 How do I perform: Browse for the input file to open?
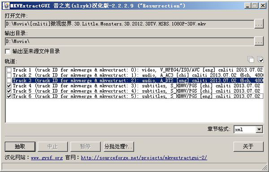click(259, 24)
